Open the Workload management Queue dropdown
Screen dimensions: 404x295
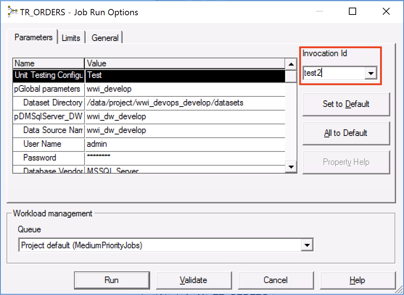307,245
